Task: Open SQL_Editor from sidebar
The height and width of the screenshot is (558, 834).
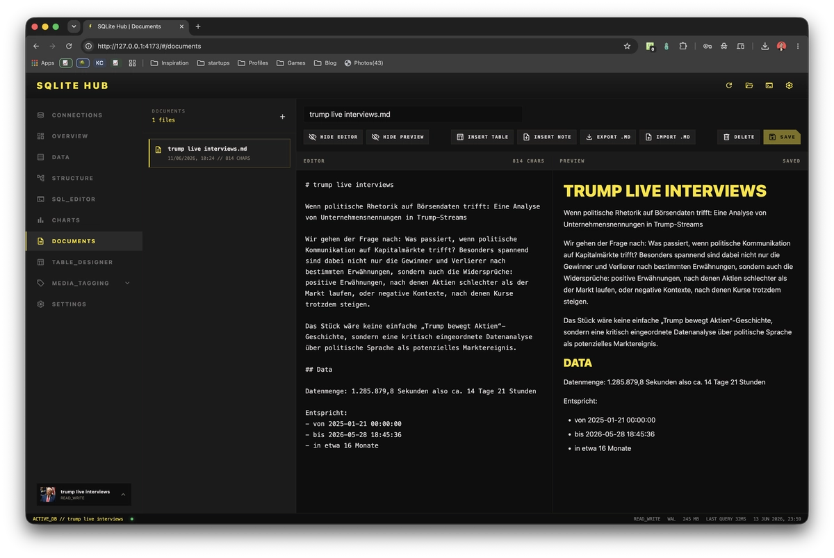Action: pyautogui.click(x=84, y=199)
